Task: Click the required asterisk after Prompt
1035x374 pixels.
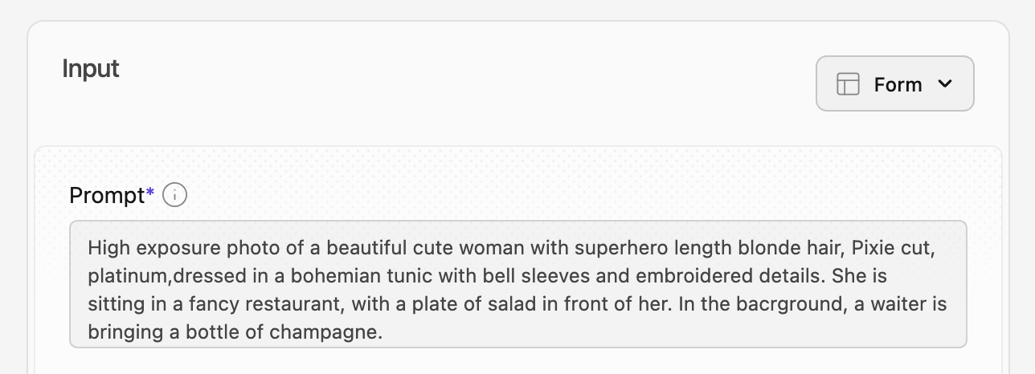Action: click(149, 193)
